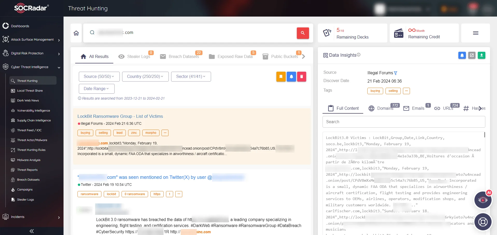Screen dimensions: 497x235
Task: Click the filter funnel next to Illegal Forums
Action: 396,73
